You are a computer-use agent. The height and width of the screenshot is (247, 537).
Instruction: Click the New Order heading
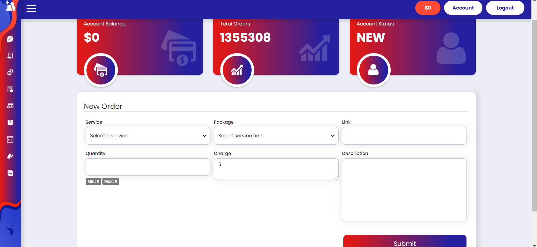click(103, 106)
